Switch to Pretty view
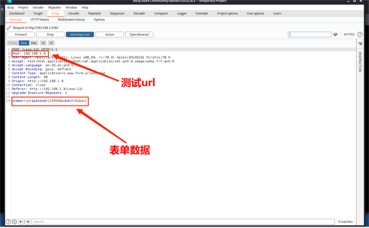 coord(13,43)
